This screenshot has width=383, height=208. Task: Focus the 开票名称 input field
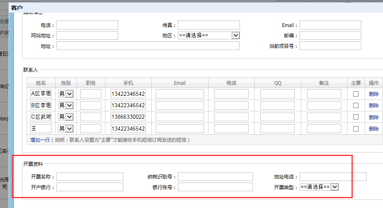tap(90, 176)
